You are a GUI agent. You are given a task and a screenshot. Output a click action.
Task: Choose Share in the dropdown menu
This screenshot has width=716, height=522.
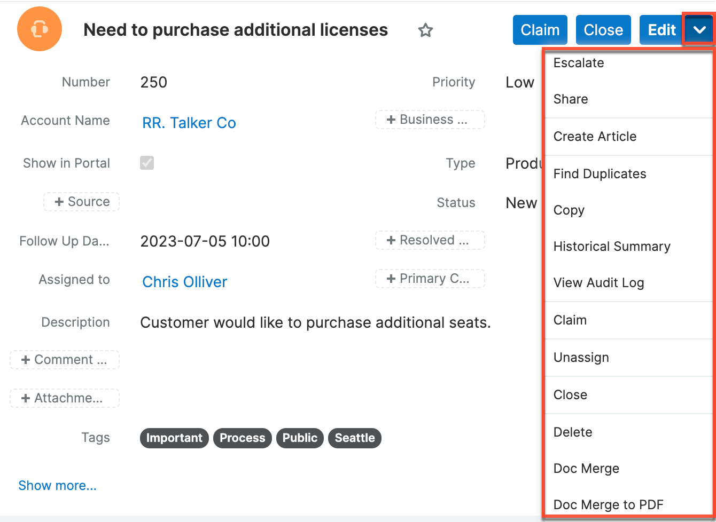click(x=571, y=99)
